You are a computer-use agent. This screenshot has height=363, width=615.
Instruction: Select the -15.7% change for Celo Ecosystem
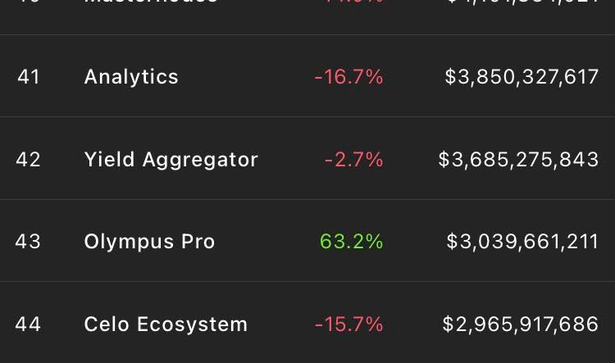click(x=349, y=324)
